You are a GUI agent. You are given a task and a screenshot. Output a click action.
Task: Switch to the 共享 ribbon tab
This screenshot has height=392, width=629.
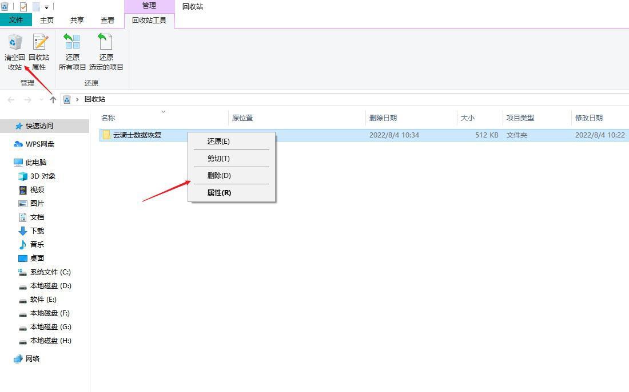click(77, 20)
